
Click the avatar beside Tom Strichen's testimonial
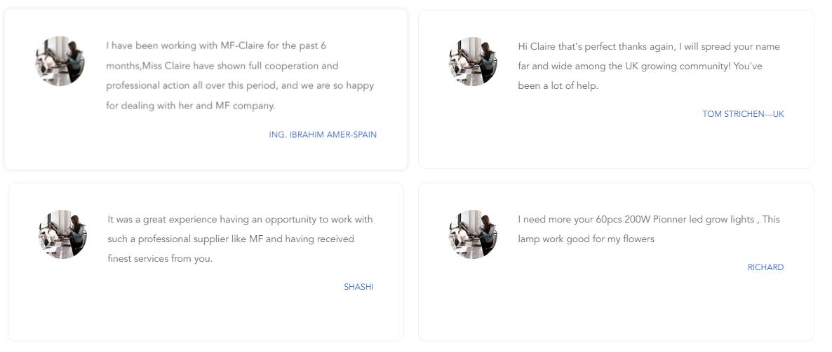click(x=473, y=62)
